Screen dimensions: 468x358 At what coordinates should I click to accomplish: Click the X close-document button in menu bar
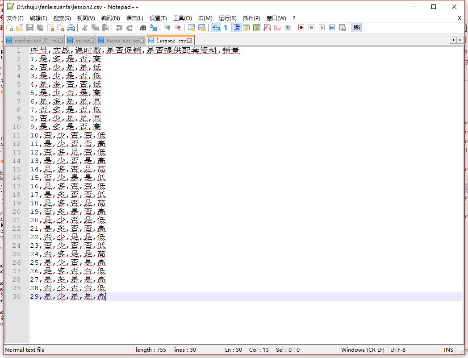pyautogui.click(x=460, y=18)
